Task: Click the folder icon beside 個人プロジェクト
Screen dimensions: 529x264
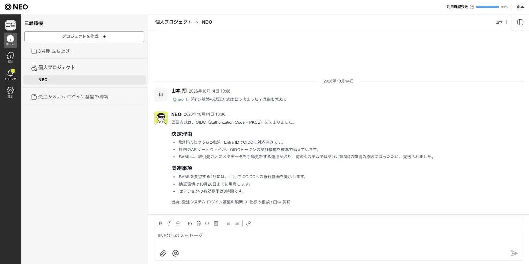Action: point(34,68)
